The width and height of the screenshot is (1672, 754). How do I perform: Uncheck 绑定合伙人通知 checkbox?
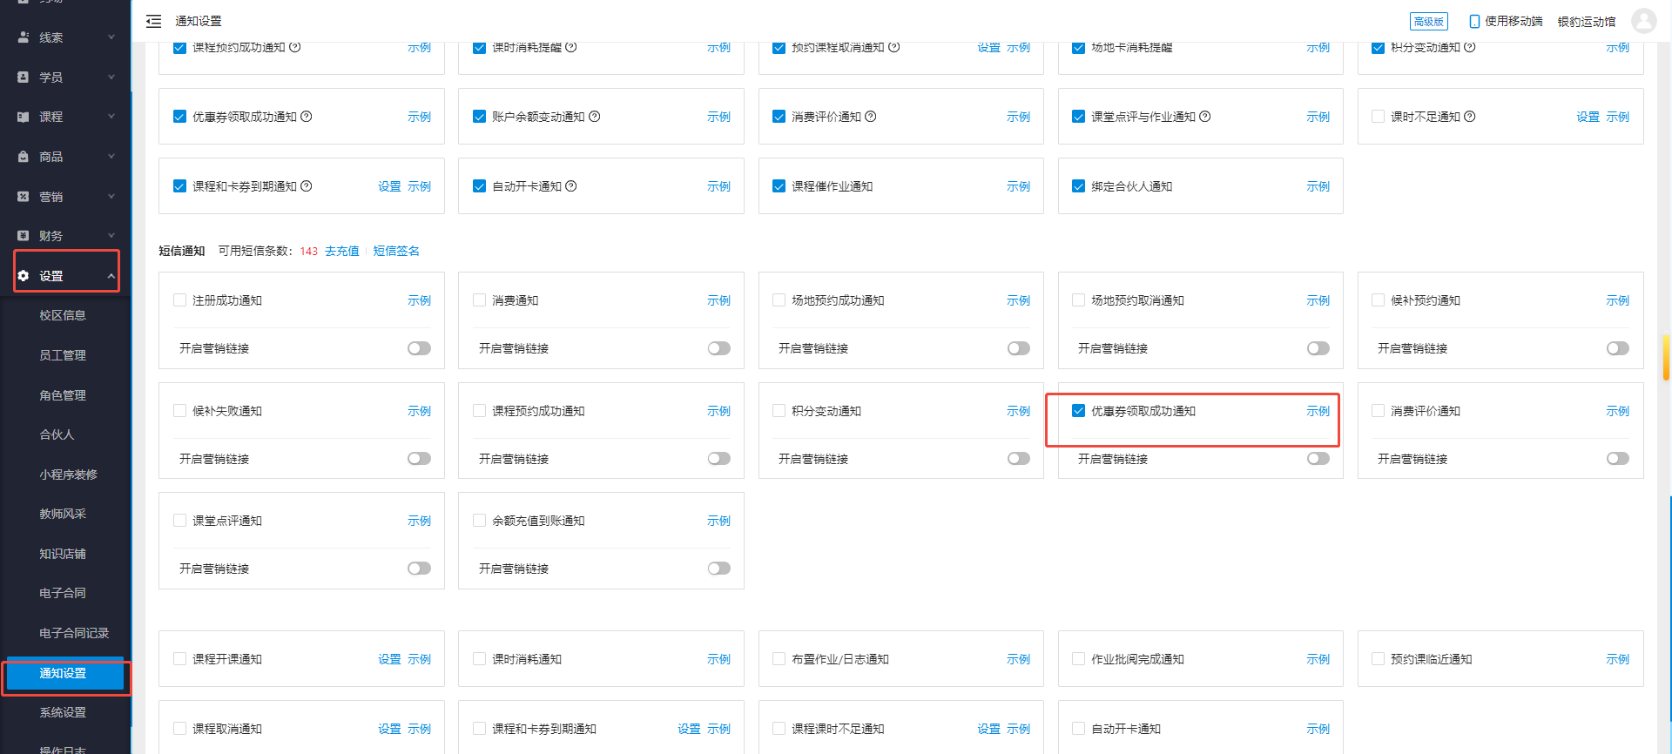[x=1078, y=186]
